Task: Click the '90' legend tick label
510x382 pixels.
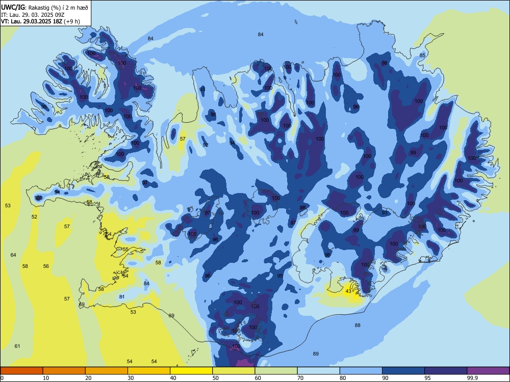Action: (386, 378)
